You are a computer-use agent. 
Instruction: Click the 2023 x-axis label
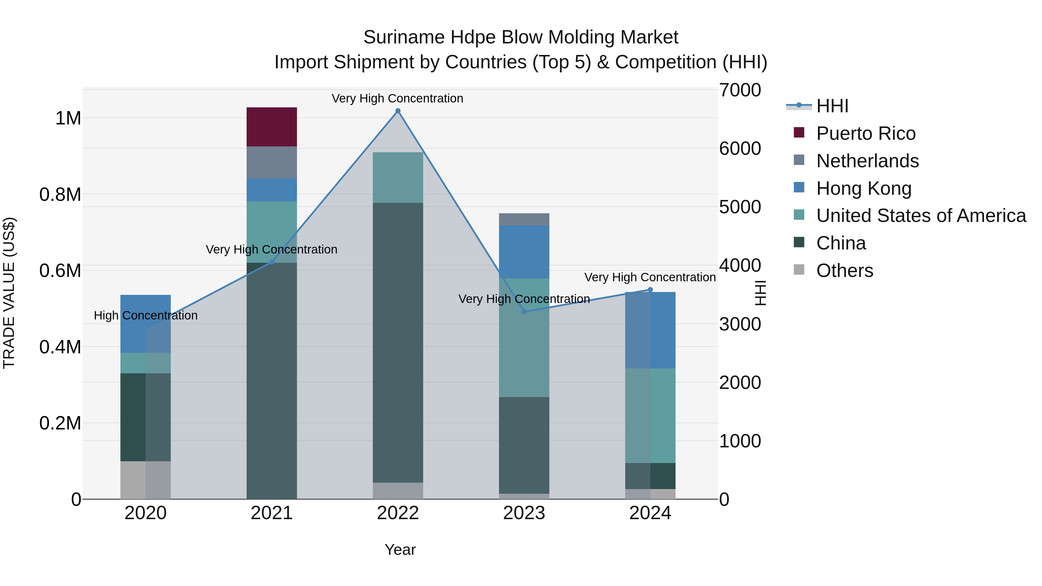524,513
